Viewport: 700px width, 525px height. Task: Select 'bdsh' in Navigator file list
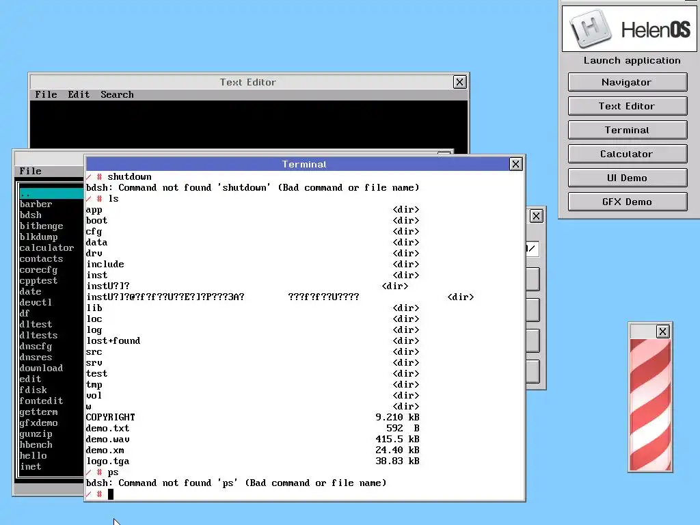pyautogui.click(x=30, y=215)
